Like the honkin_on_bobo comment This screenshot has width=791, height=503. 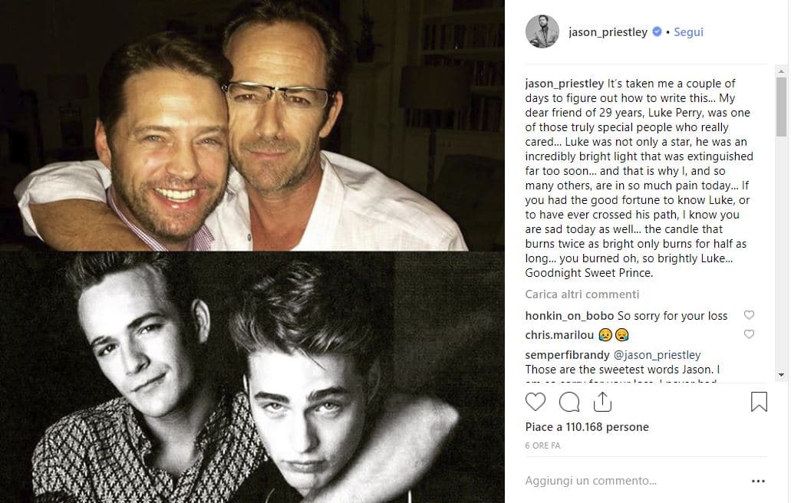coord(750,315)
